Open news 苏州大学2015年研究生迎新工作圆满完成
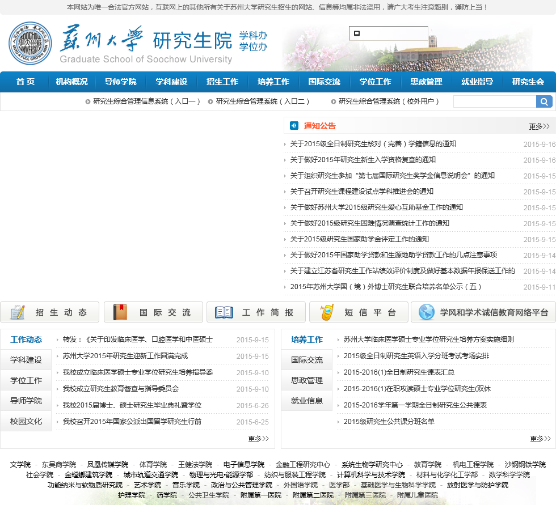Screen dimensions: 556x505 coord(125,356)
